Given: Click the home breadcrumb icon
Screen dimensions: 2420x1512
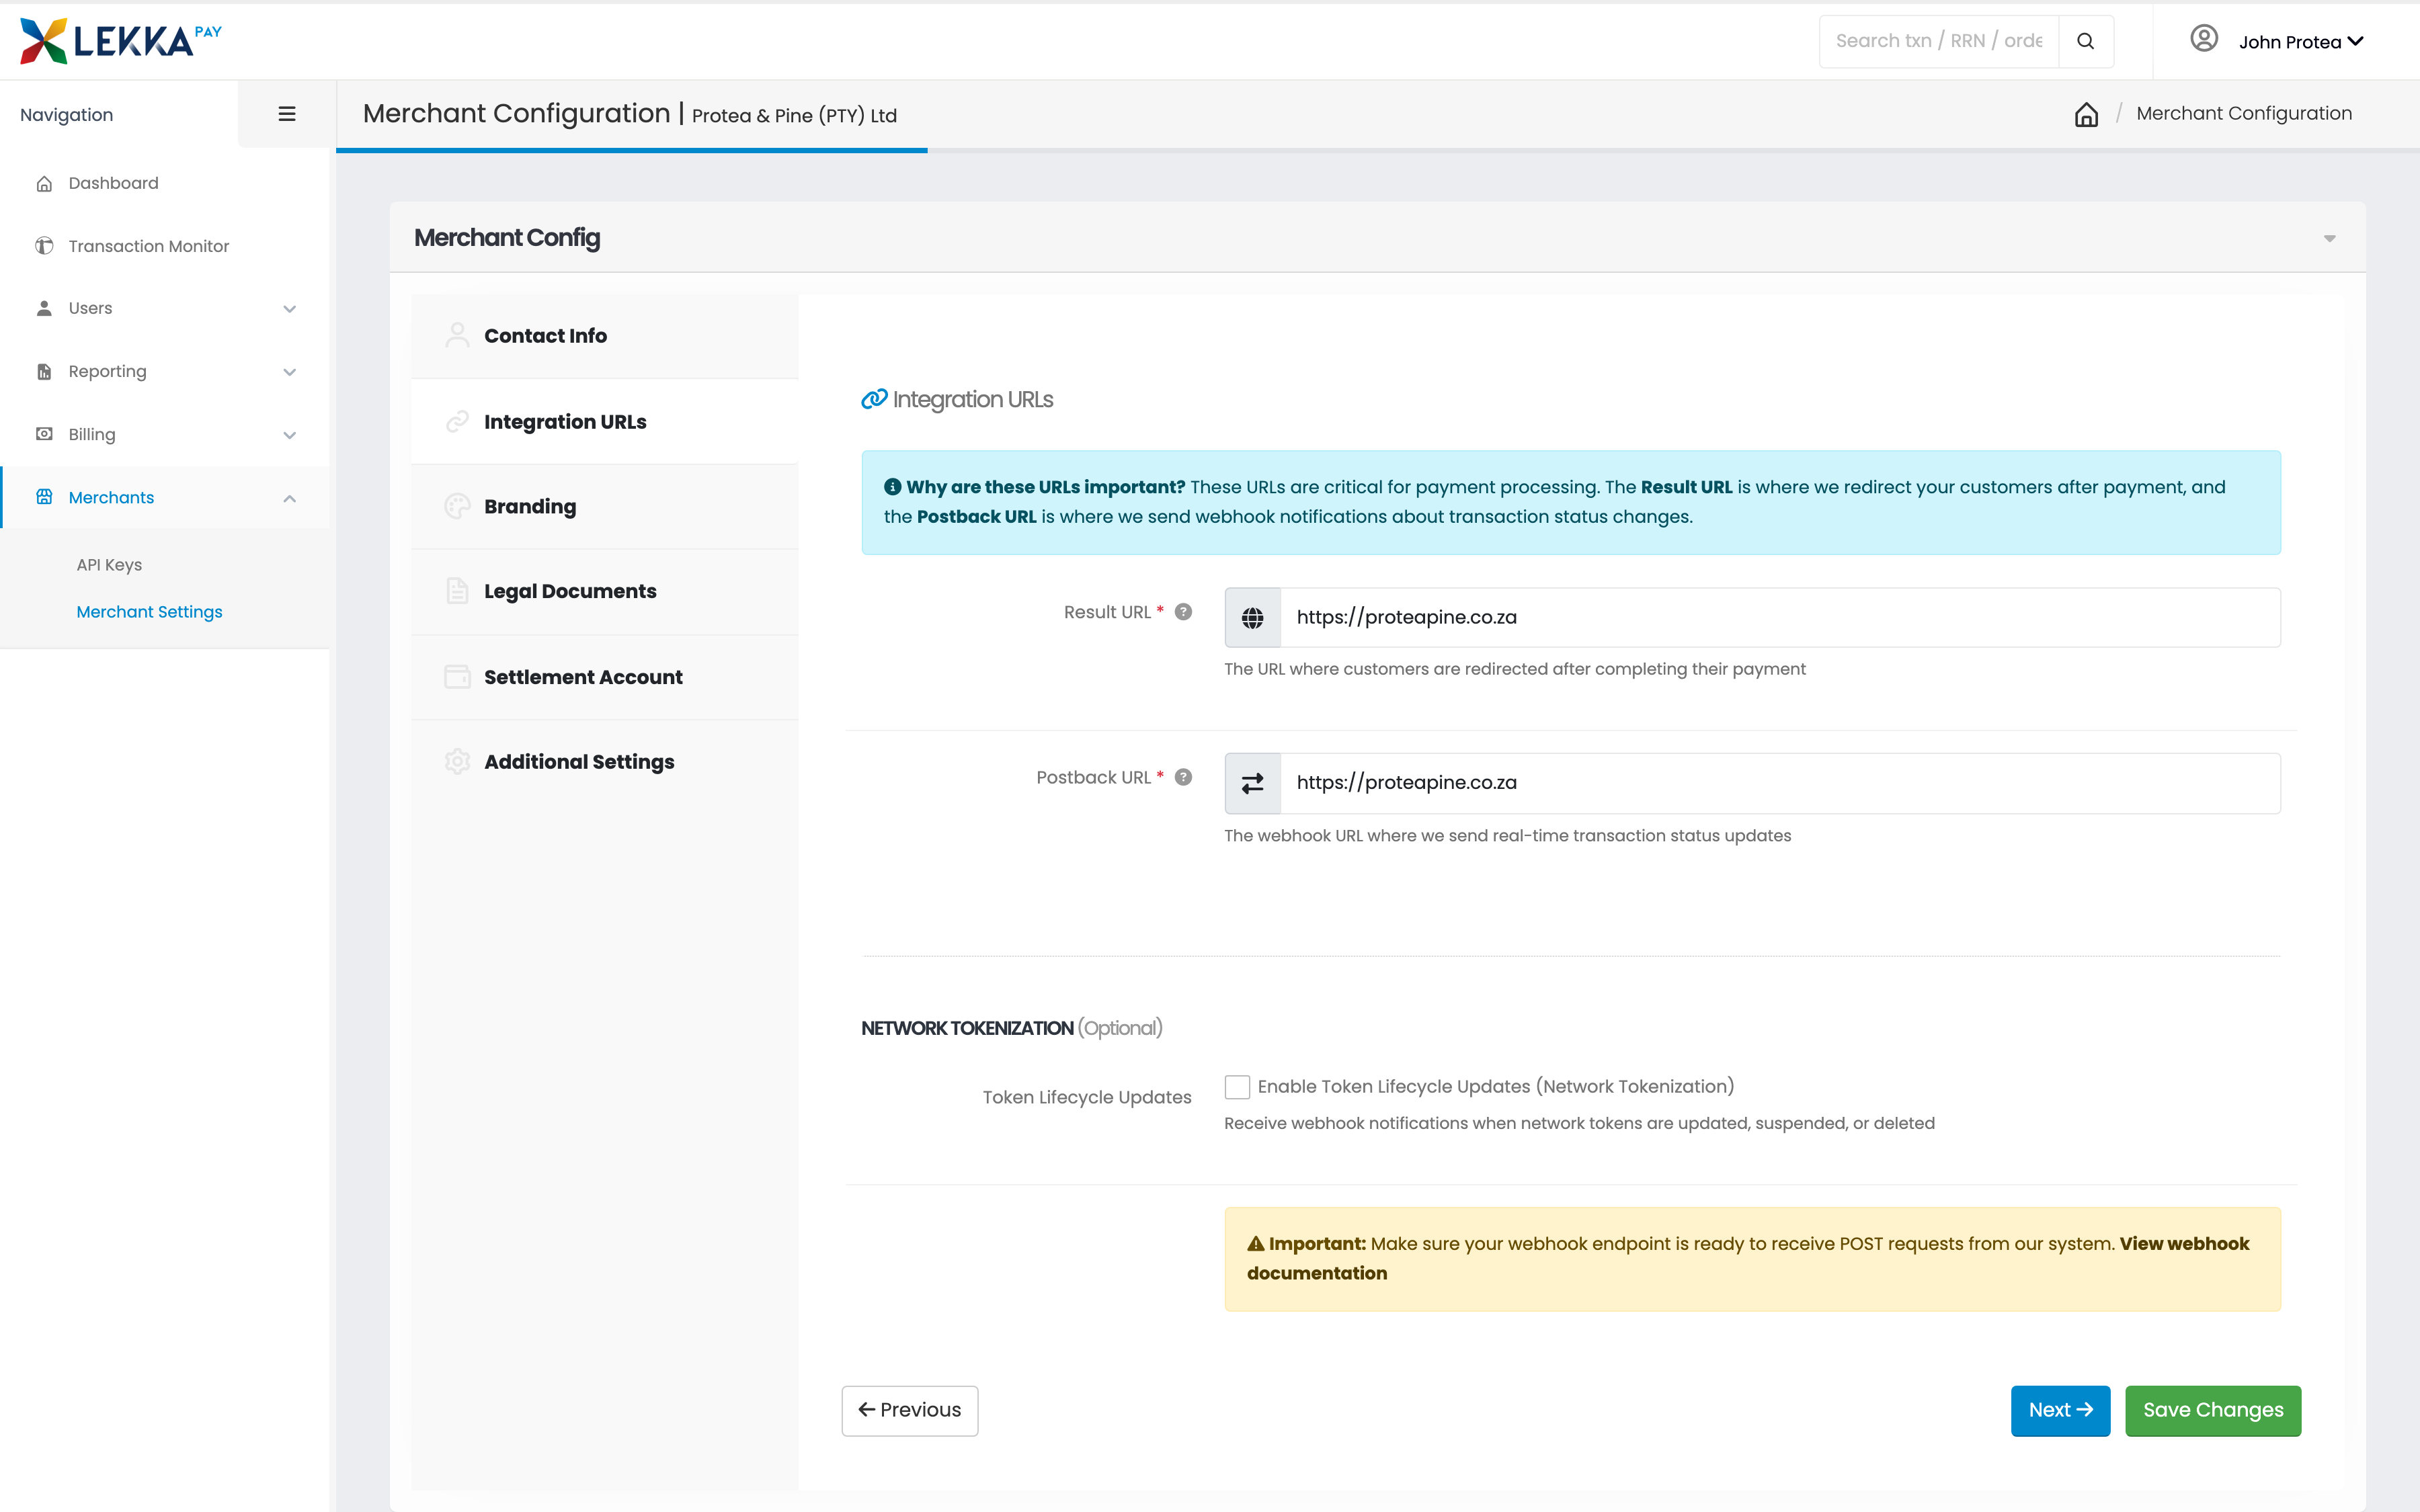Looking at the screenshot, I should 2086,114.
